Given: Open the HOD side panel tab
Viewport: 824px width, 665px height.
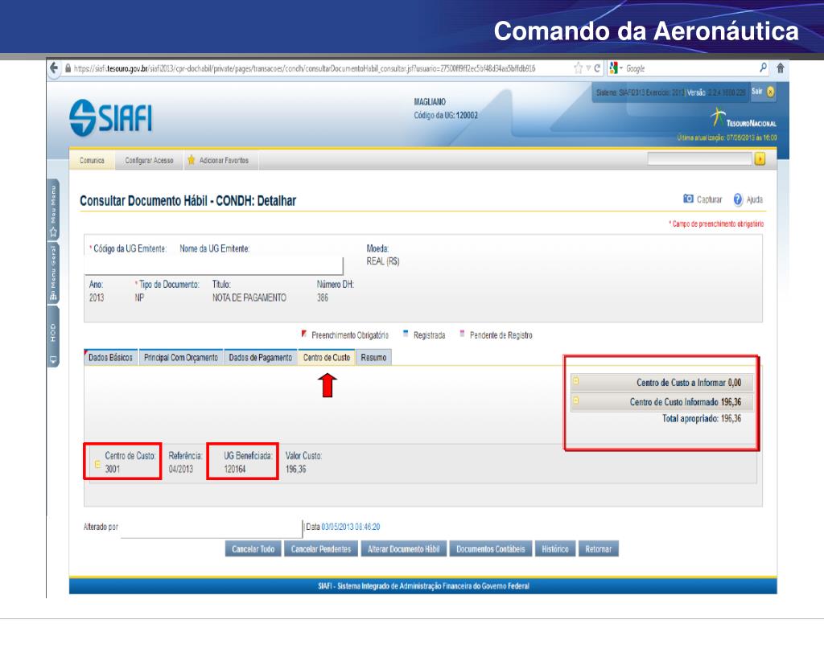Looking at the screenshot, I should [53, 337].
